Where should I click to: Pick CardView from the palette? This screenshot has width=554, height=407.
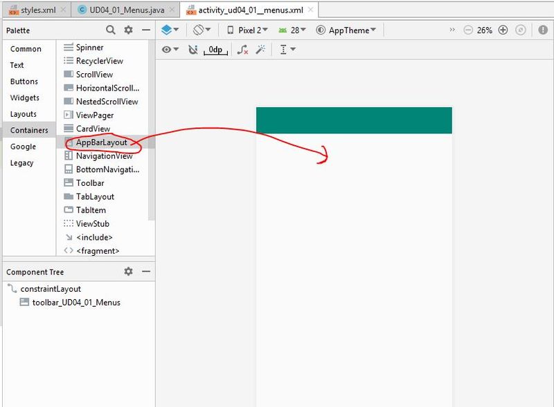(102, 129)
